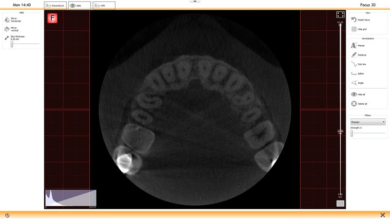Click the Mirror vertical icon
Screen dimensions: 390x219
7,29
